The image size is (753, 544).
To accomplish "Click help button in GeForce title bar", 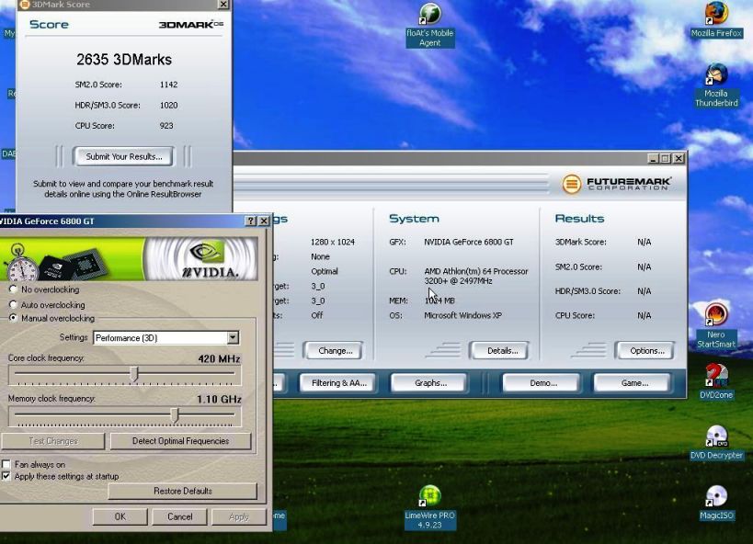I will [251, 221].
